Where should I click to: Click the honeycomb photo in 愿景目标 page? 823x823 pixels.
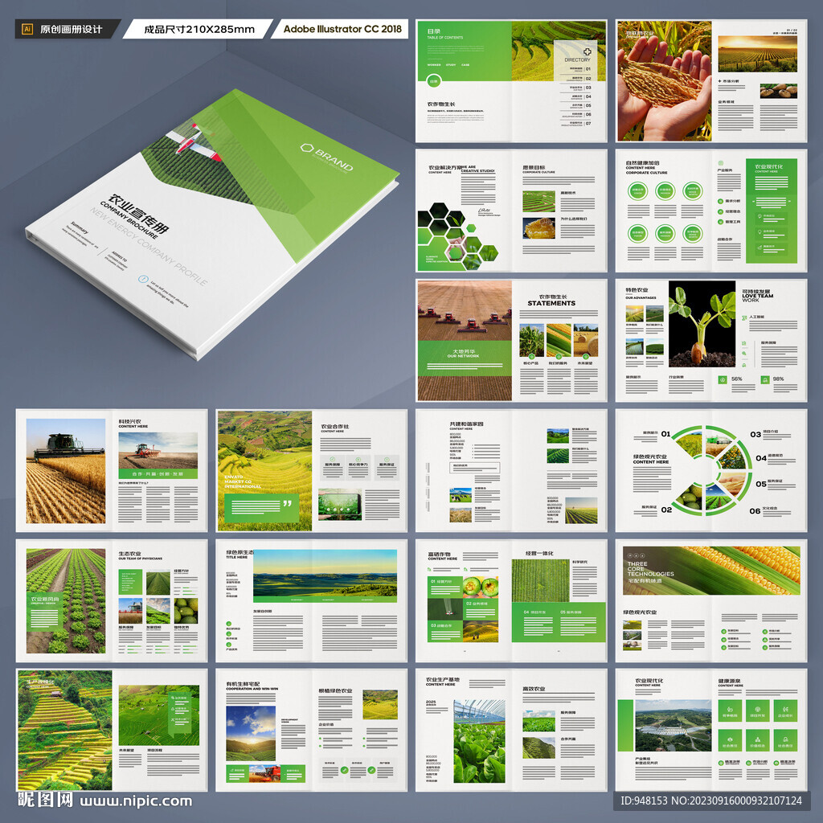tap(538, 227)
